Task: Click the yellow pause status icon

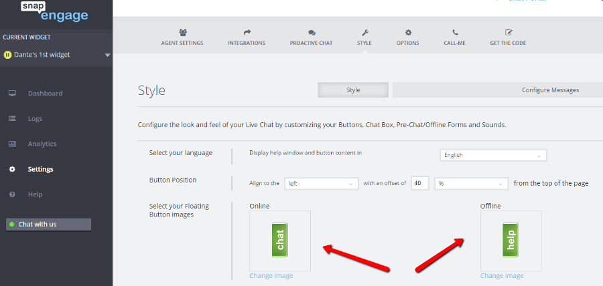Action: coord(7,55)
